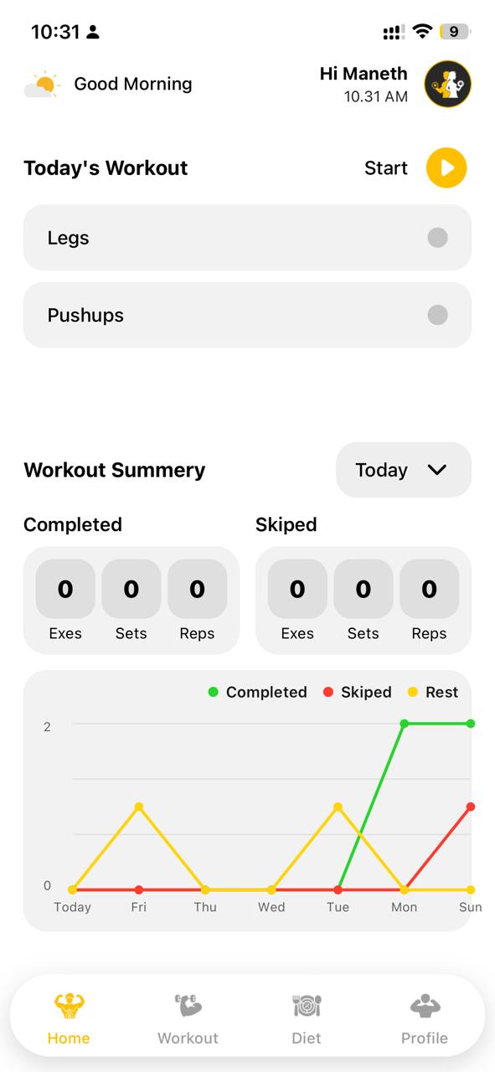Open the Profile muscle icon

425,1005
